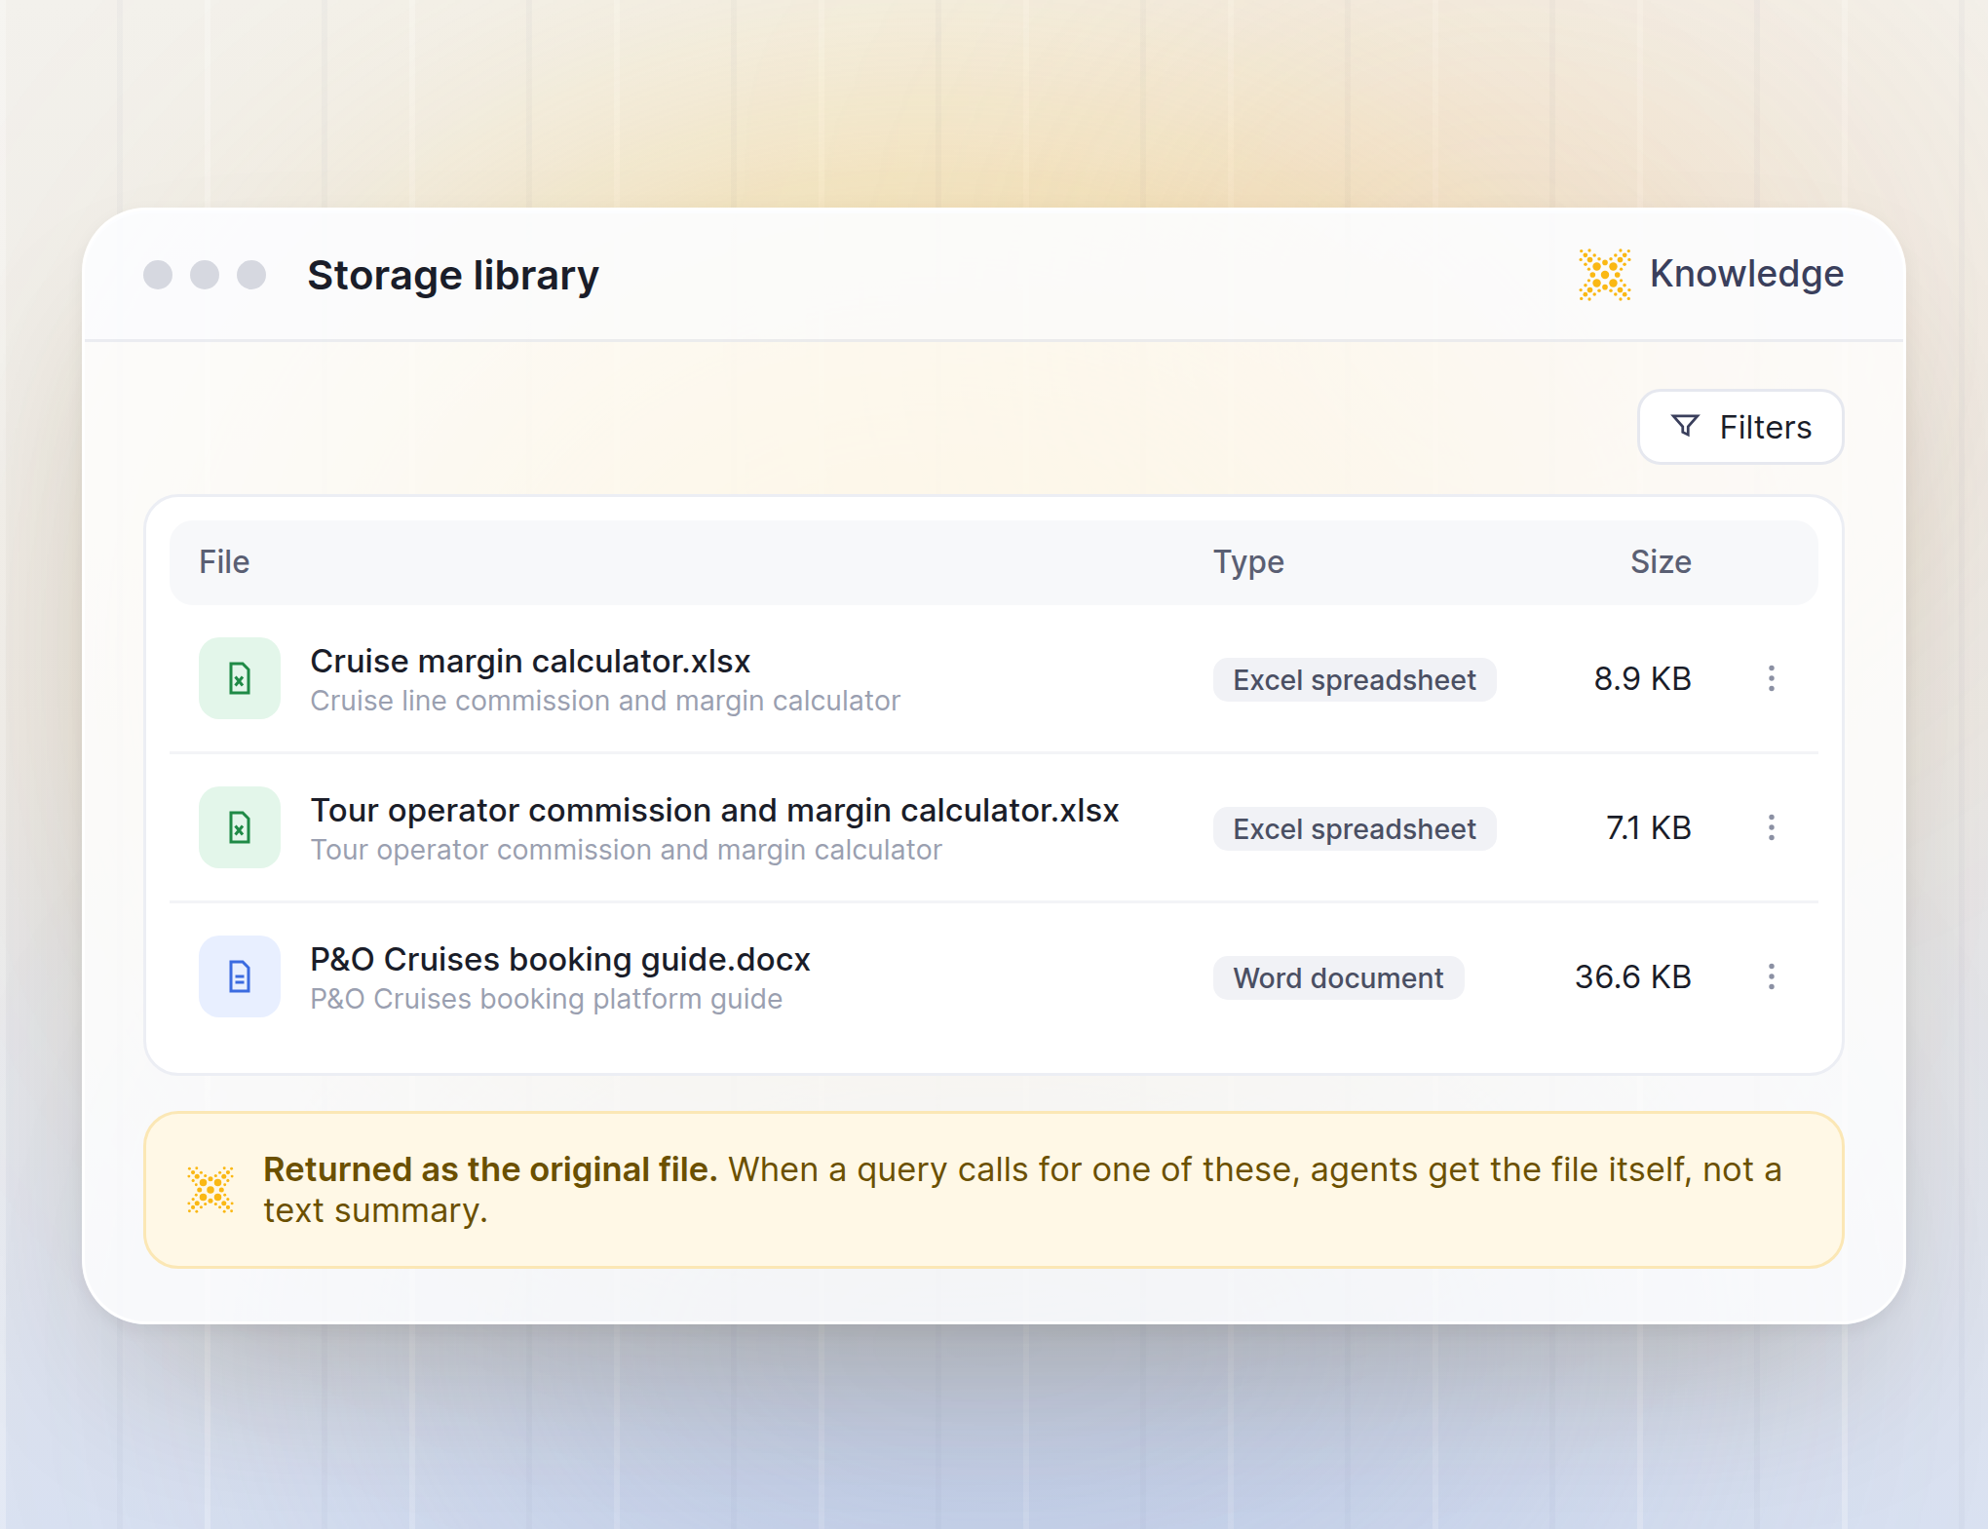Open the Filters button
This screenshot has width=1988, height=1529.
(1740, 427)
